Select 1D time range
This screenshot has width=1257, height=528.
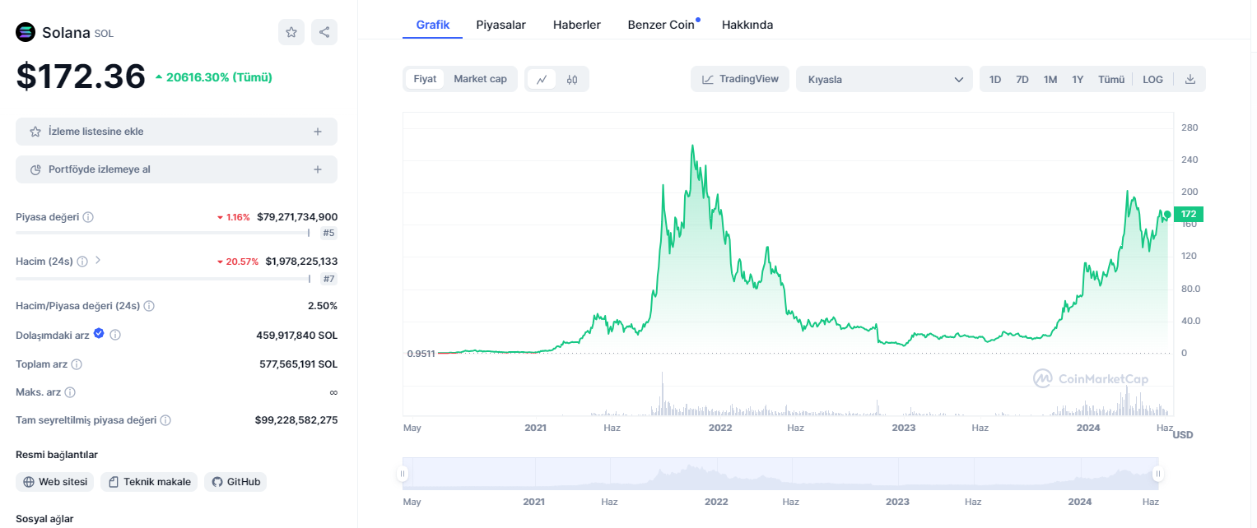tap(995, 80)
